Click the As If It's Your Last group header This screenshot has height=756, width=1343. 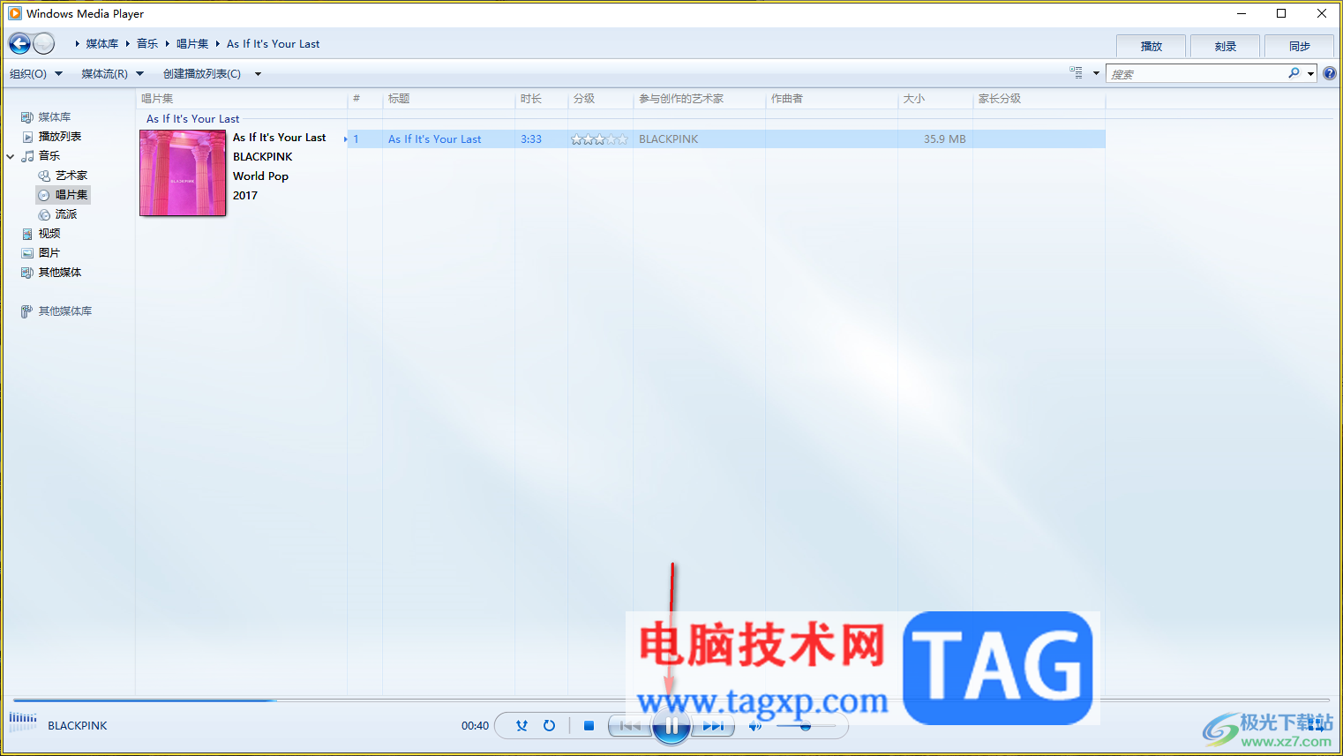[192, 118]
